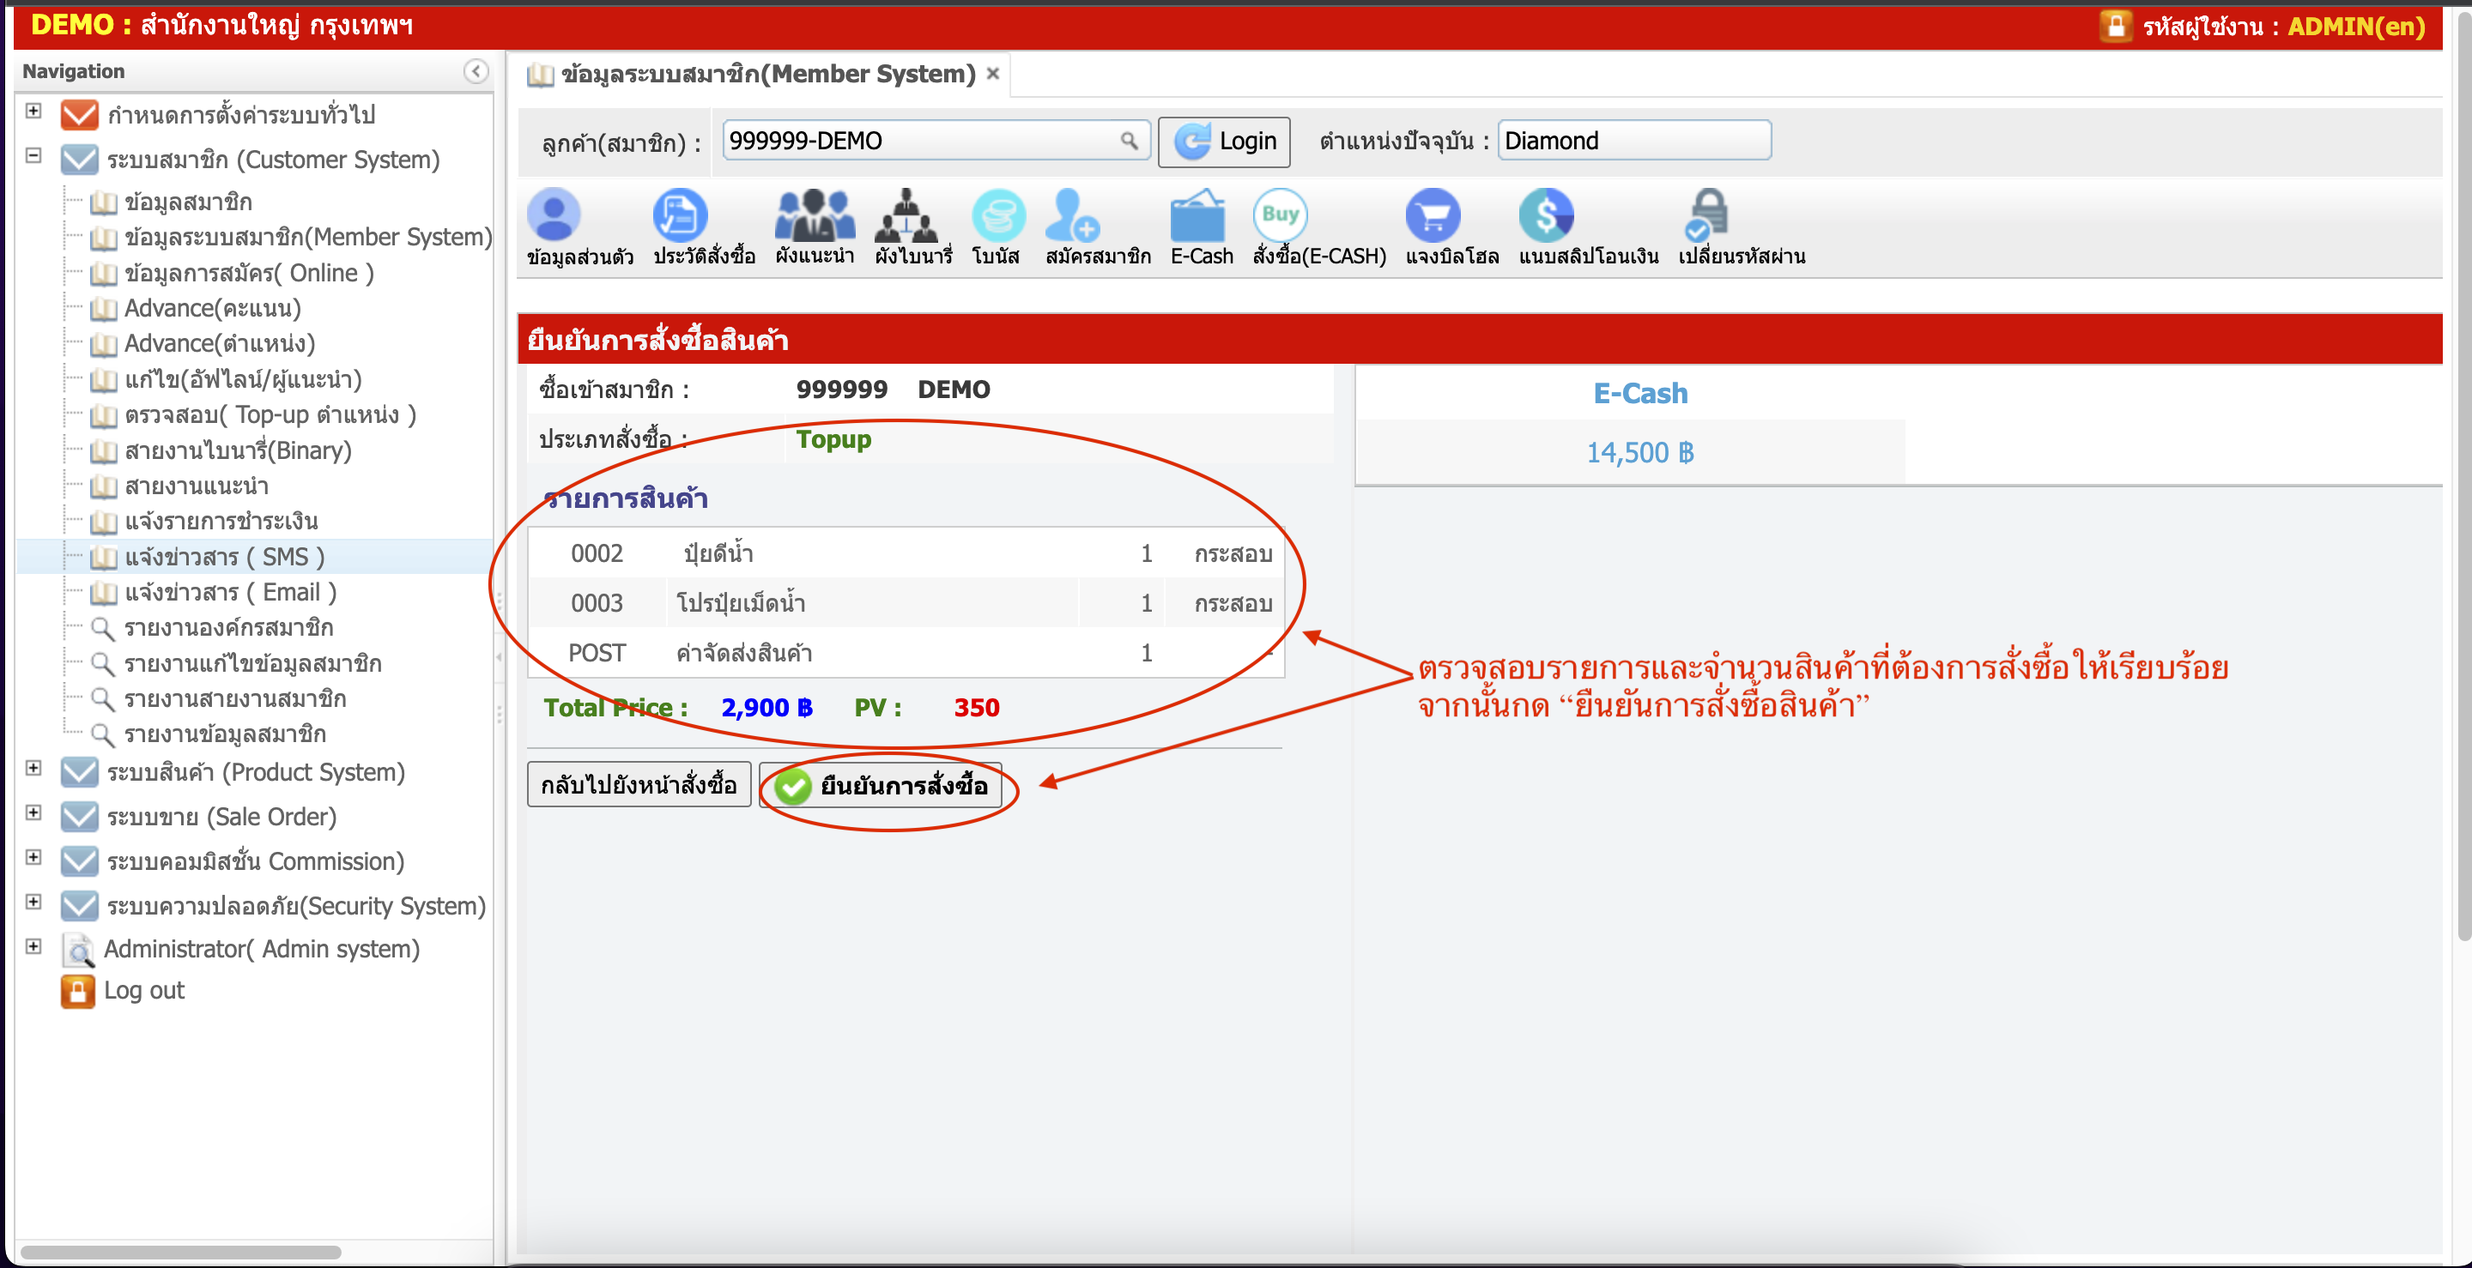This screenshot has height=1268, width=2472.
Task: Click the navigation panel horizontal scrollbar
Action: coord(180,1252)
